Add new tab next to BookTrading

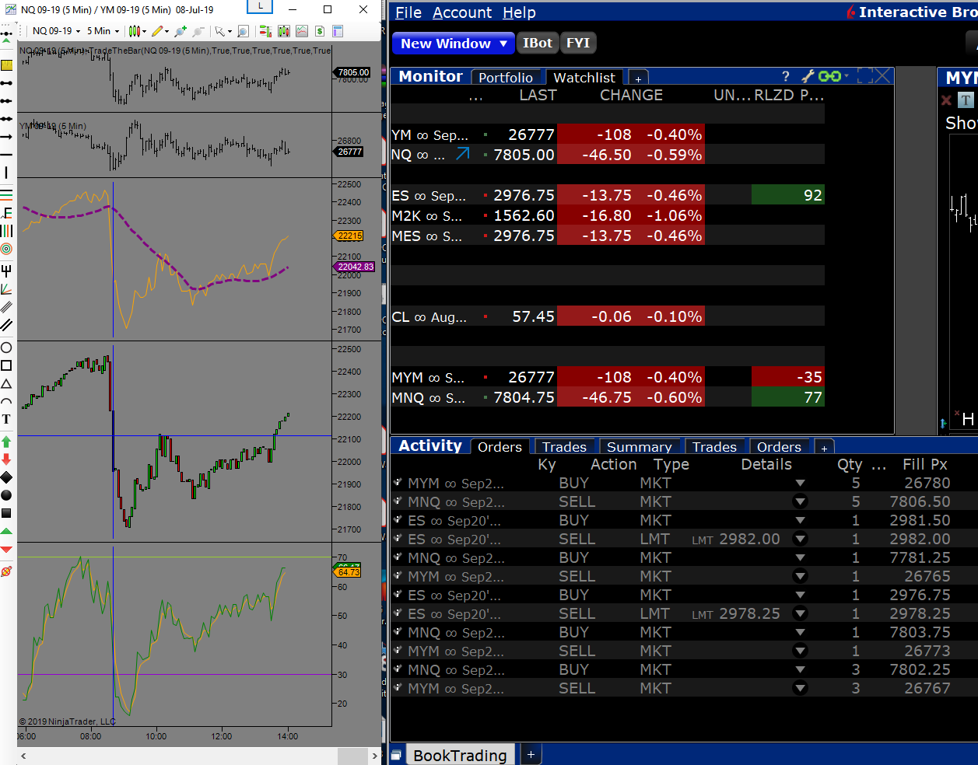531,754
